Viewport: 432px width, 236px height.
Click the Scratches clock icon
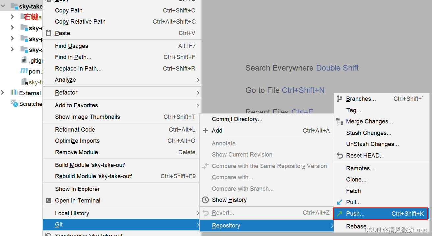(14, 103)
